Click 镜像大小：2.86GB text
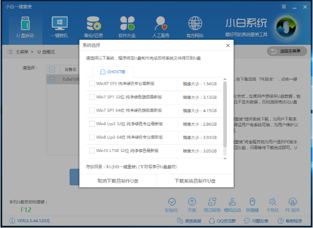This screenshot has width=313, height=228. 200,124
